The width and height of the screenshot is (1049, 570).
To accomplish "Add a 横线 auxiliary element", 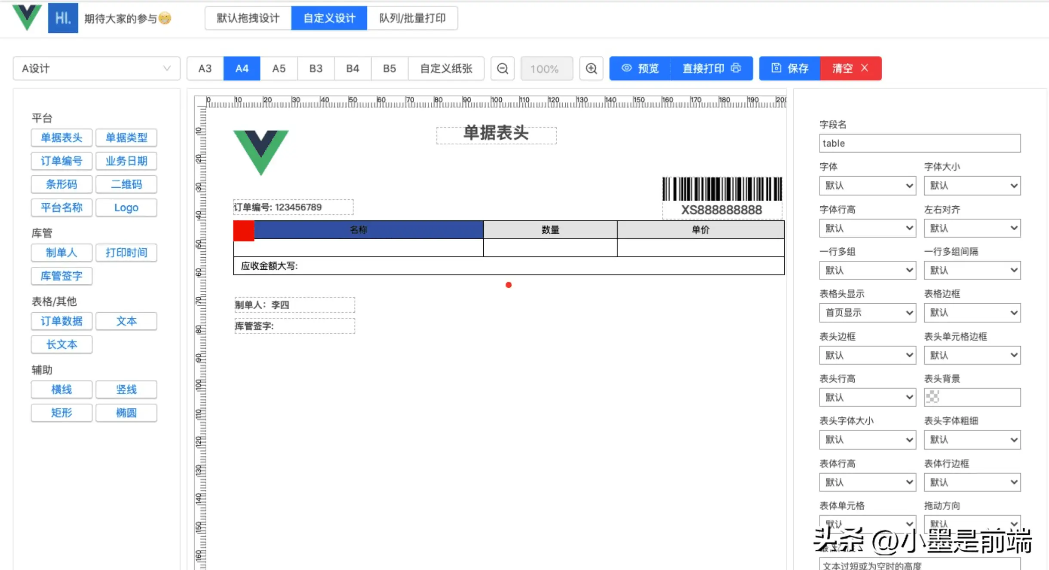I will pyautogui.click(x=61, y=389).
